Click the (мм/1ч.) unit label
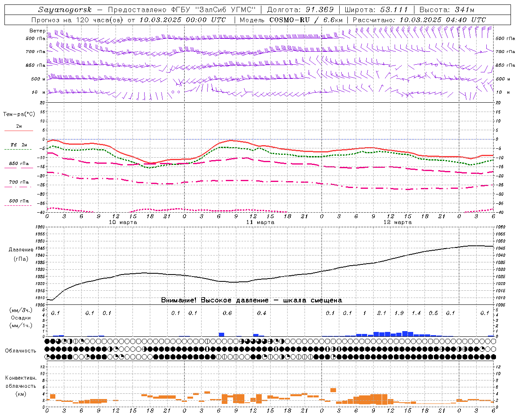Screen dimensions: 517x414 click(x=21, y=325)
